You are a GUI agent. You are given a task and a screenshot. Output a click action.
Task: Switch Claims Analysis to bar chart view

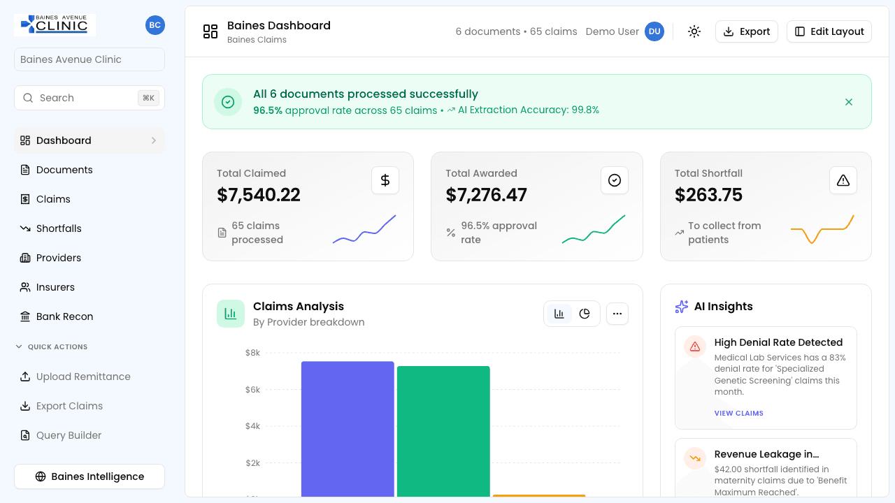(559, 314)
